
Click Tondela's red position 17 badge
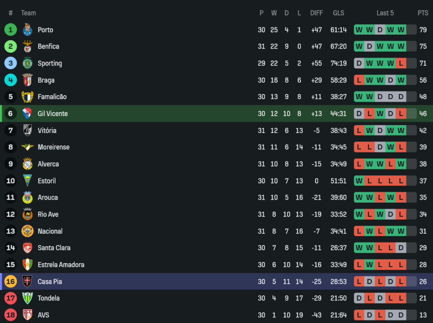[x=10, y=298]
